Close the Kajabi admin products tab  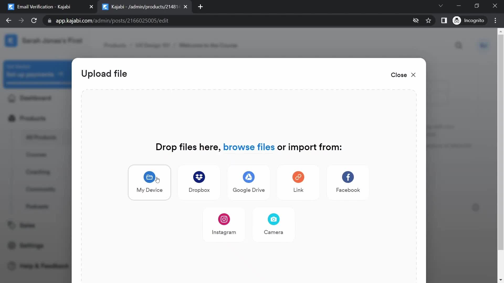point(185,7)
